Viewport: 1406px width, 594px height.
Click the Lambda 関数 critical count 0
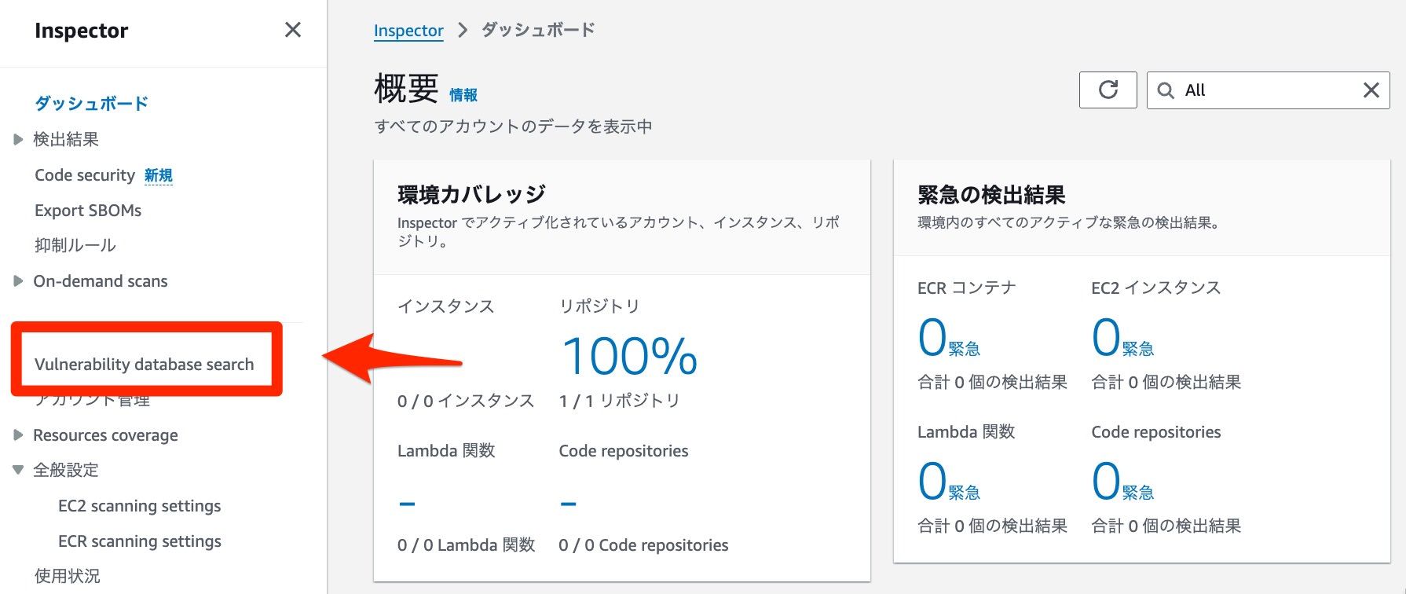pyautogui.click(x=932, y=481)
